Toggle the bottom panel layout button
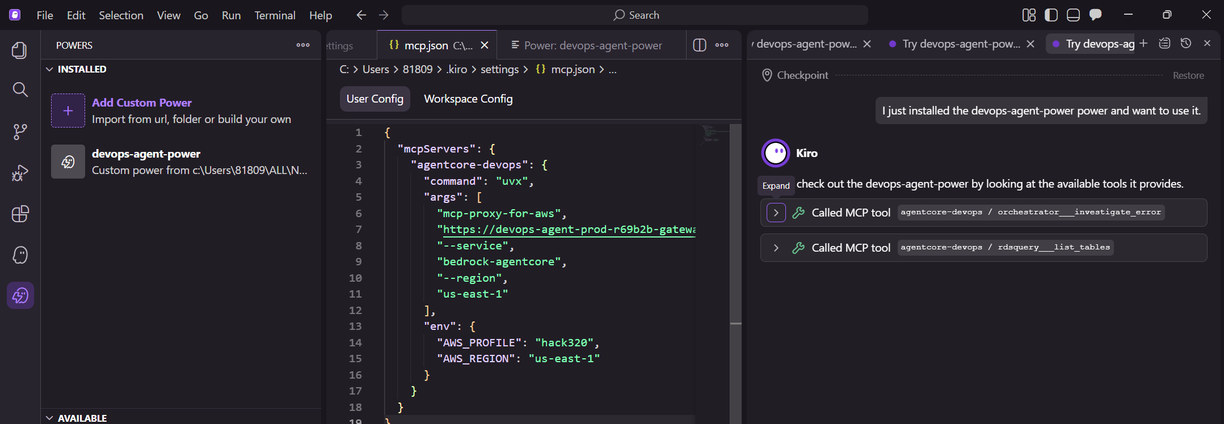 [1073, 15]
